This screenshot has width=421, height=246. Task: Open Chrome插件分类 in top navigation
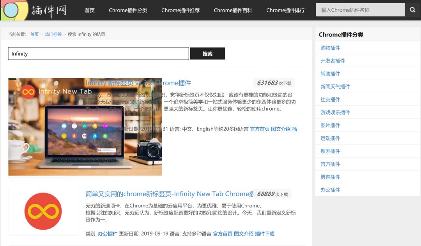pyautogui.click(x=128, y=10)
